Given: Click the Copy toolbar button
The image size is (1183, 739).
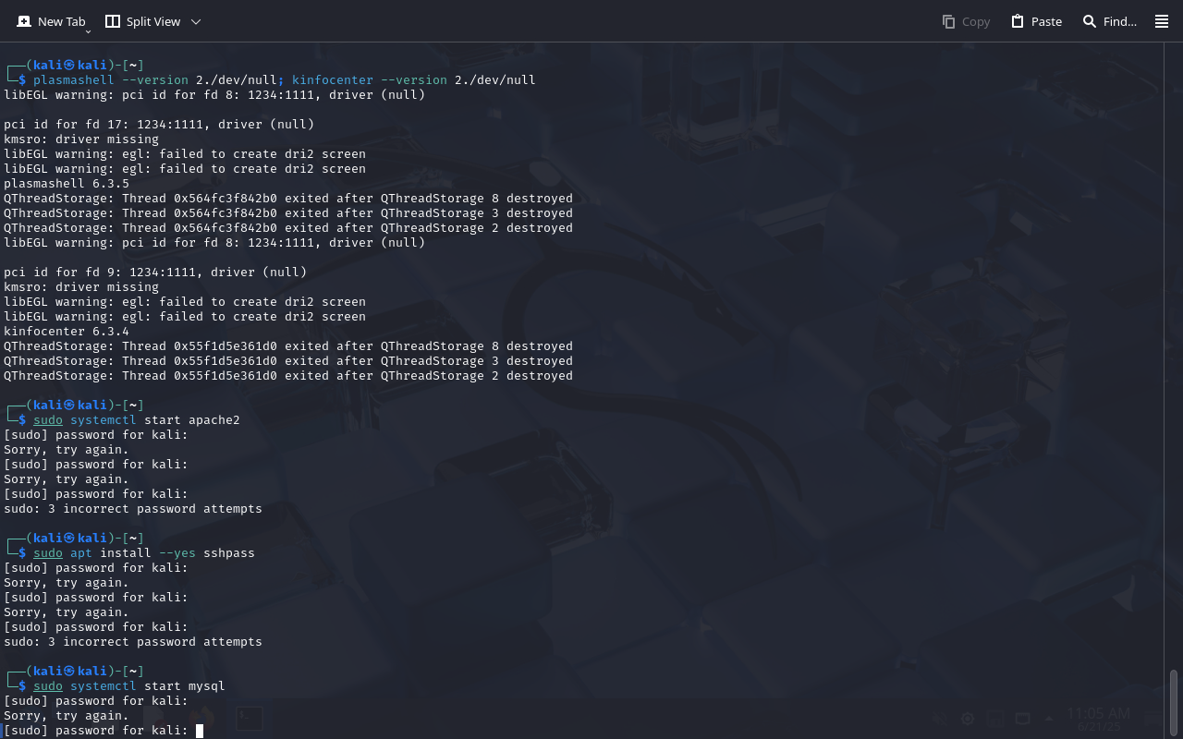Looking at the screenshot, I should pos(966,21).
